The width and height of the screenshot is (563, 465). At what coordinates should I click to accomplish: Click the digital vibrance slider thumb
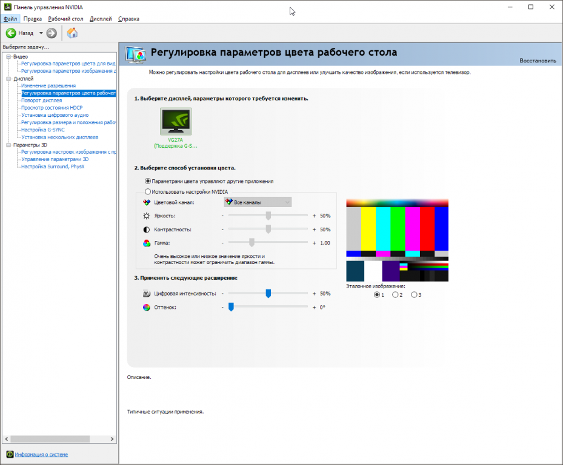(x=268, y=294)
